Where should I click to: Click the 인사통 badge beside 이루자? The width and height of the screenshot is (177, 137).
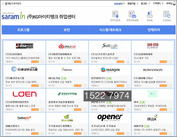[x=147, y=126]
